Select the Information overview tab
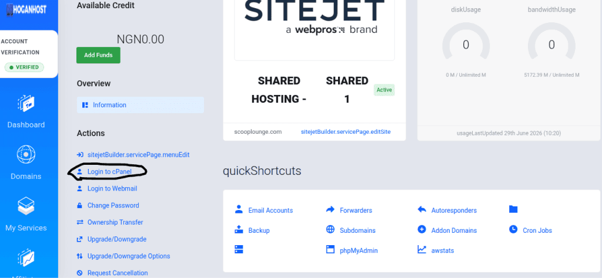Screen dimensions: 602x278 [141, 105]
